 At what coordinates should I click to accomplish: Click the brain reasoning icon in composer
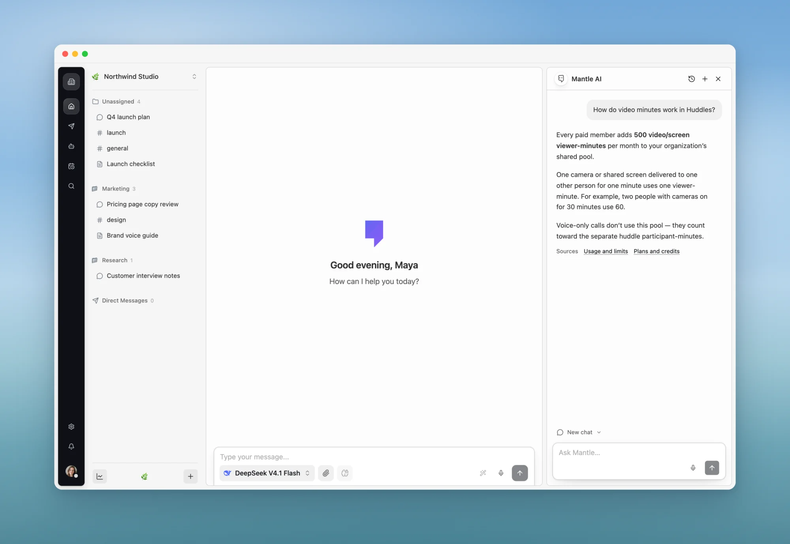[x=345, y=473]
